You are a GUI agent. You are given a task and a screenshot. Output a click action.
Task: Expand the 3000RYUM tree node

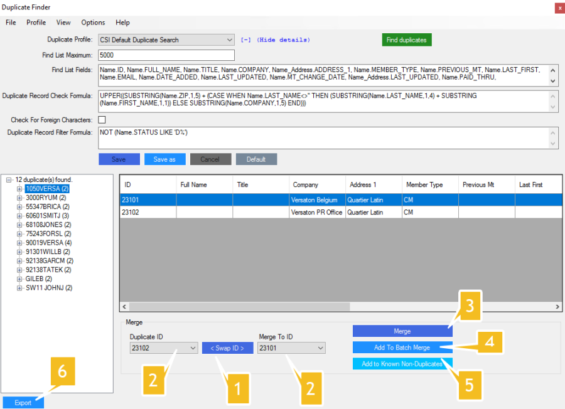19,198
